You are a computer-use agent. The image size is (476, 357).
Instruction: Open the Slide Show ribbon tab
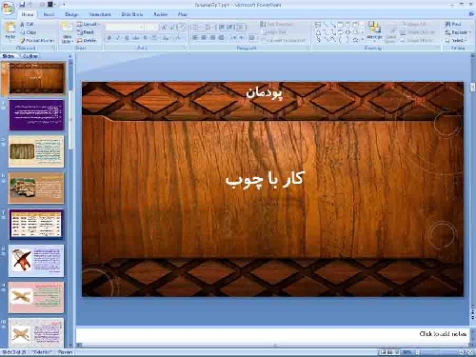click(x=132, y=14)
